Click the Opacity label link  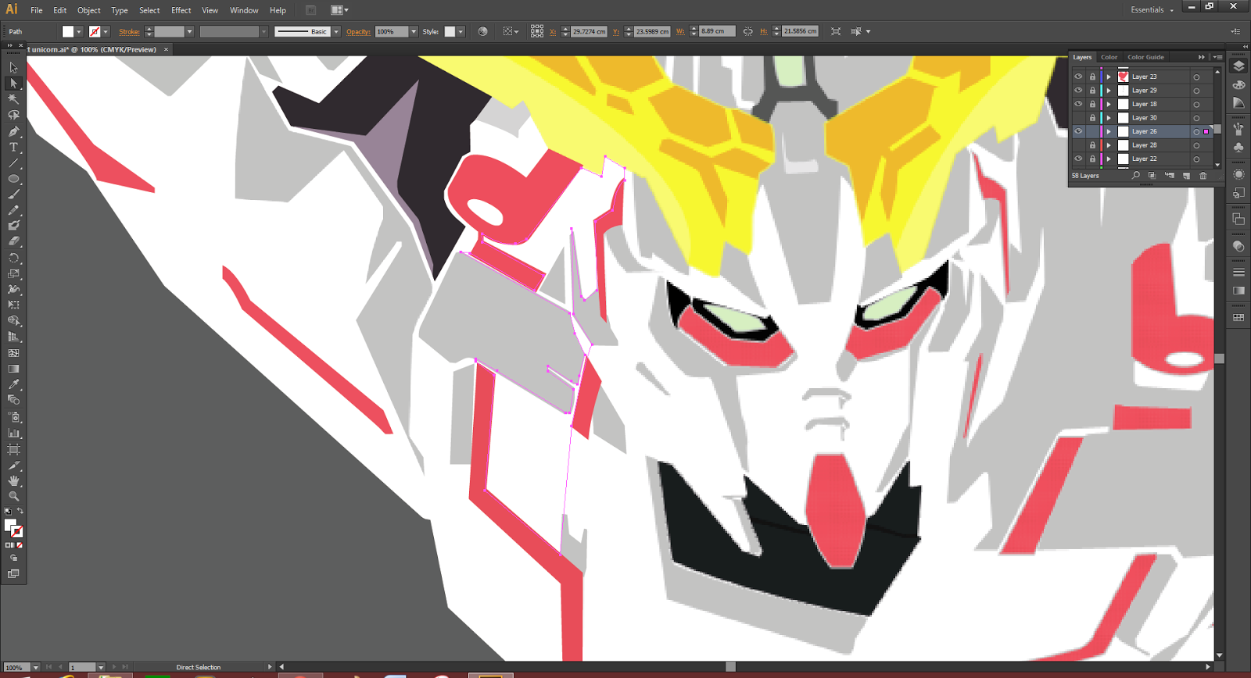pos(358,31)
